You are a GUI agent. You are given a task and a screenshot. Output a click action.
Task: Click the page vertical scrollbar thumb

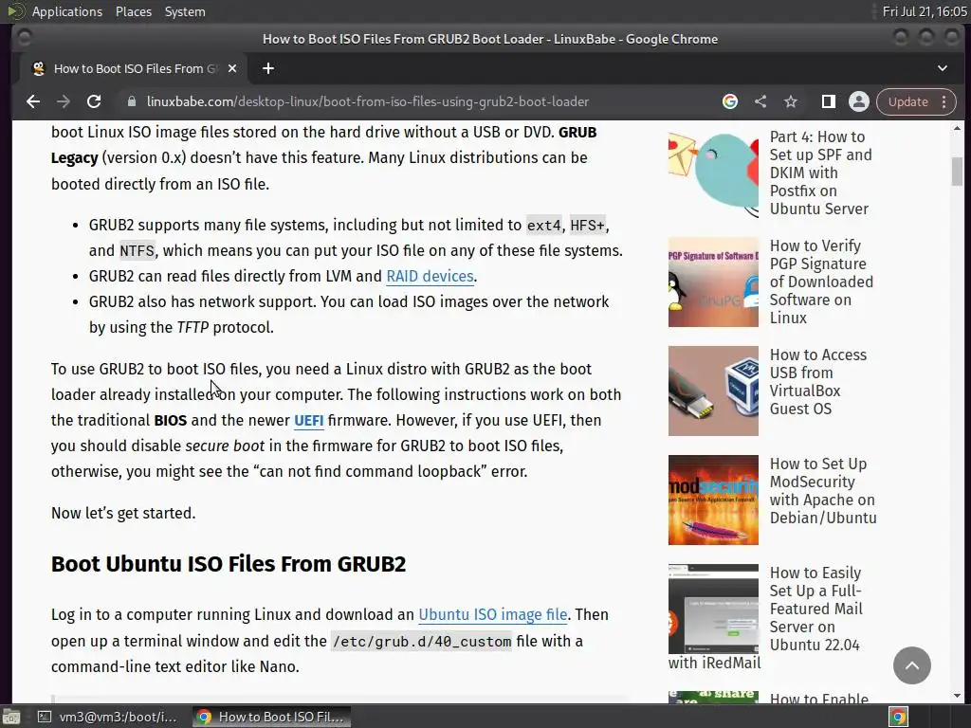click(x=957, y=172)
